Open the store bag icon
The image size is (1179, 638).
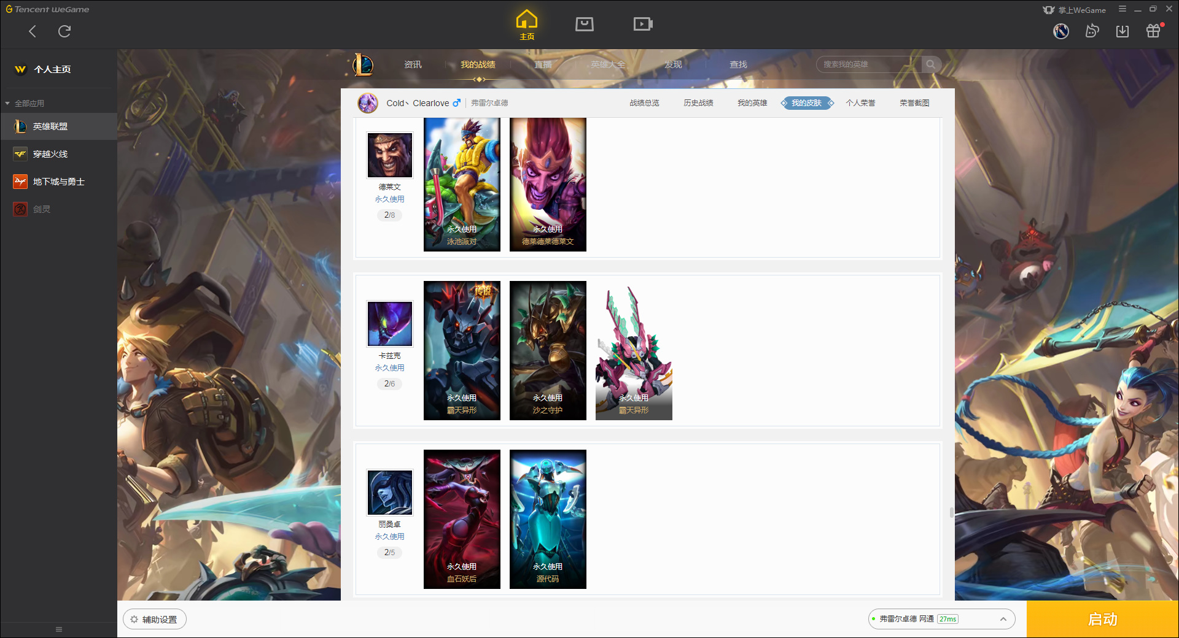coord(585,24)
